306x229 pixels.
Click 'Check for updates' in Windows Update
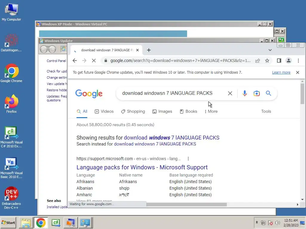pyautogui.click(x=56, y=71)
